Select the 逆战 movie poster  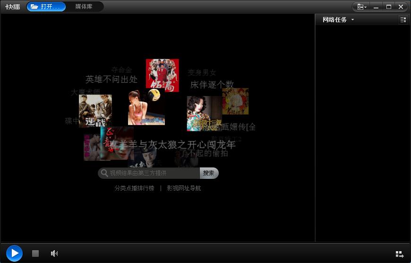point(95,111)
